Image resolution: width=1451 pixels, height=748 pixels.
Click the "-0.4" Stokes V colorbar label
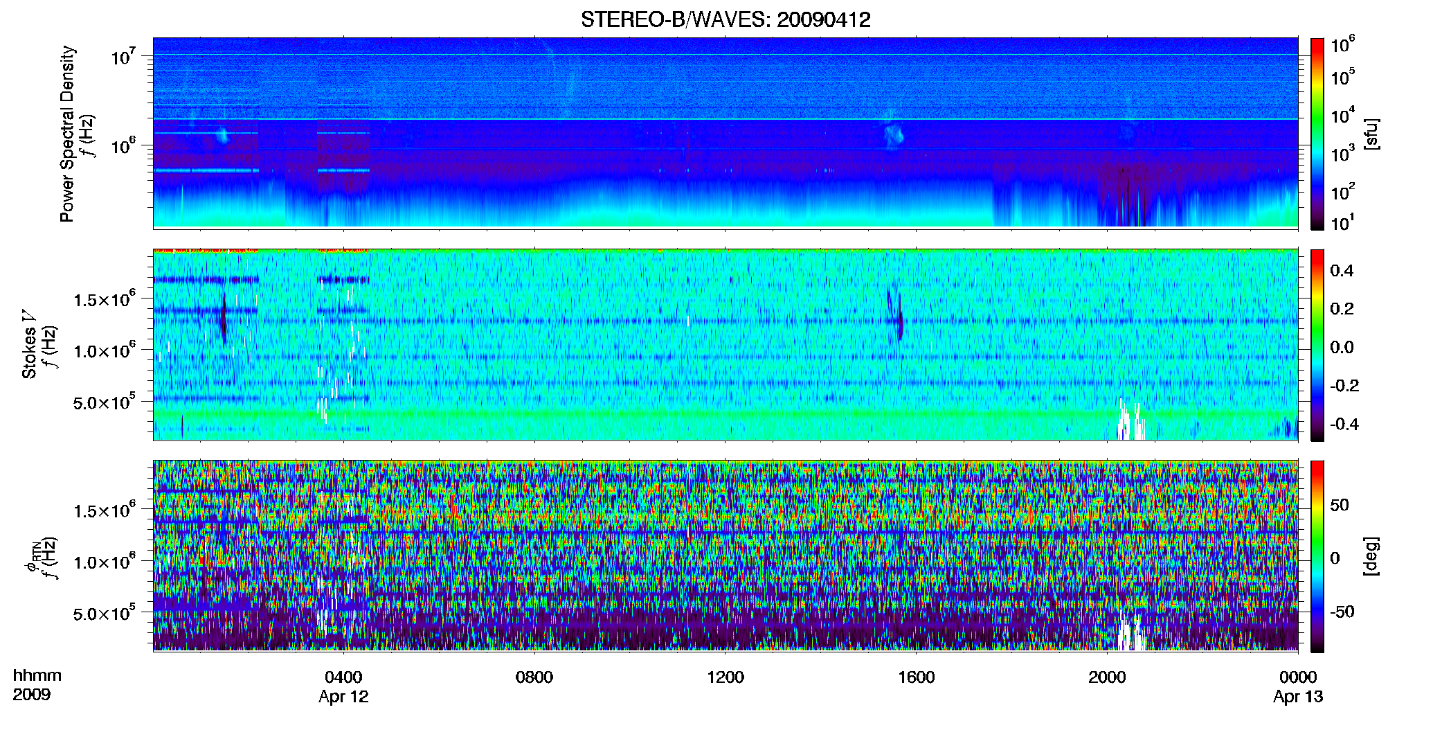tap(1344, 424)
